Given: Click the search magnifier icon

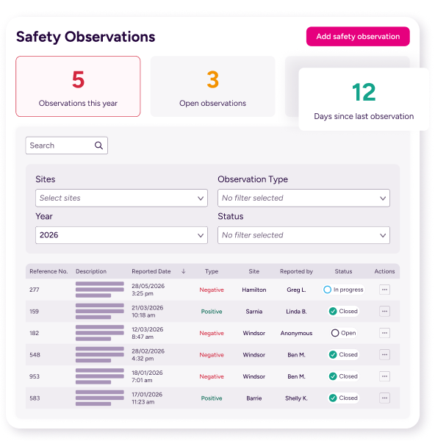Looking at the screenshot, I should (98, 146).
